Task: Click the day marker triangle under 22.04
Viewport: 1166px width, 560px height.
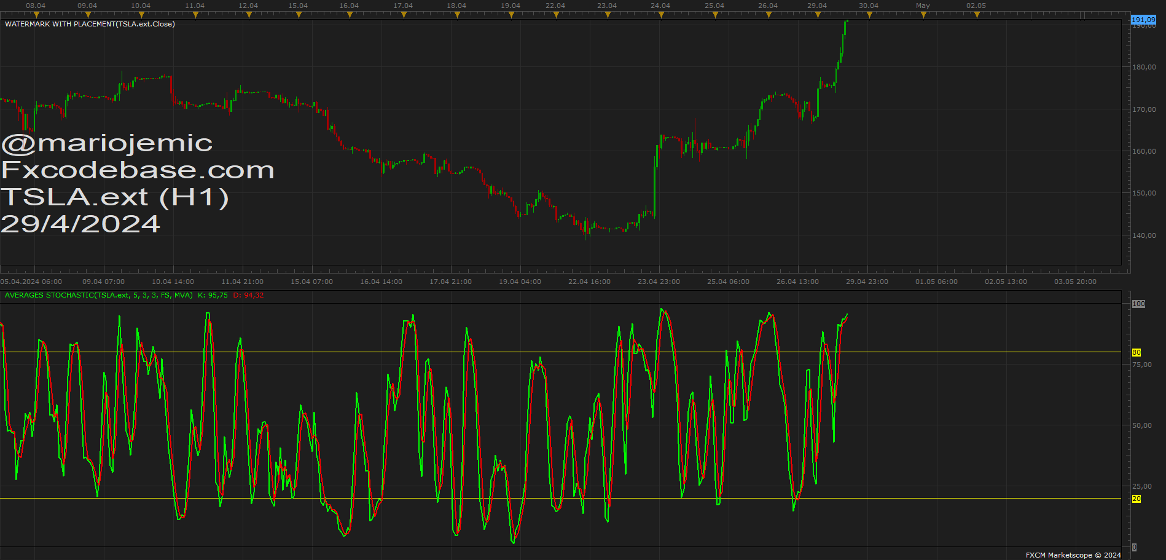Action: click(x=556, y=15)
